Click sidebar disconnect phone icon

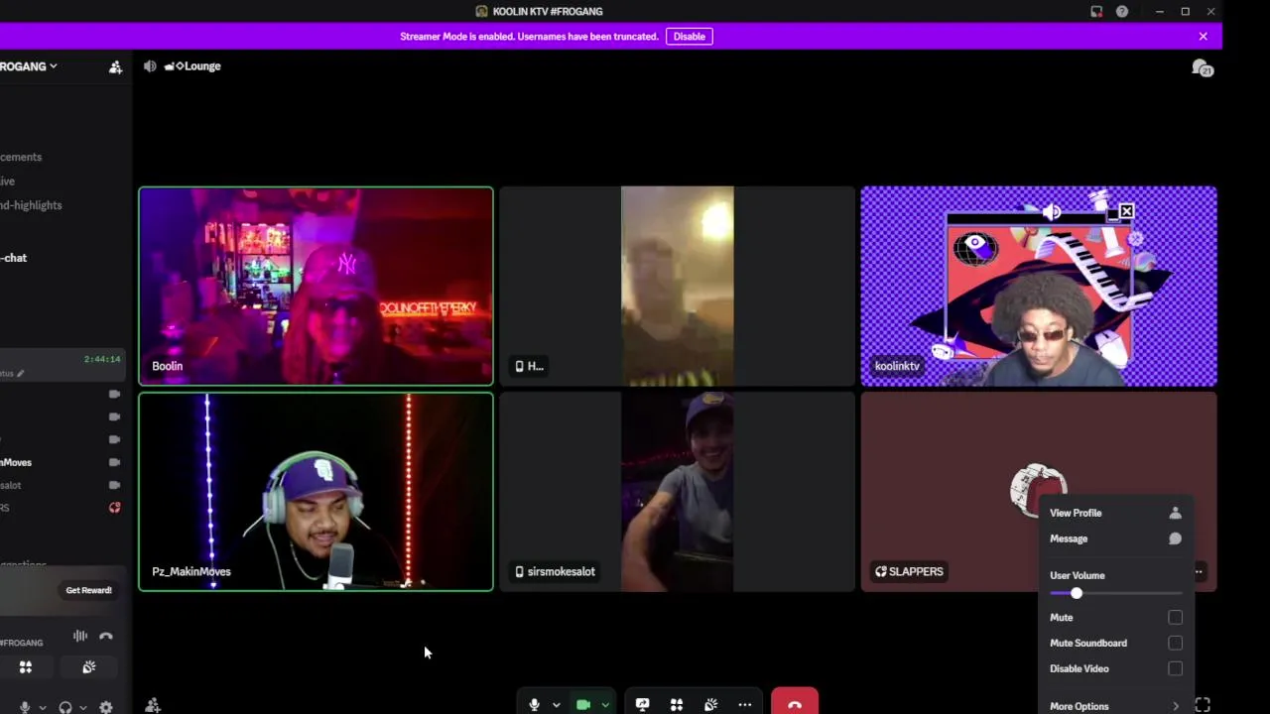pyautogui.click(x=106, y=636)
